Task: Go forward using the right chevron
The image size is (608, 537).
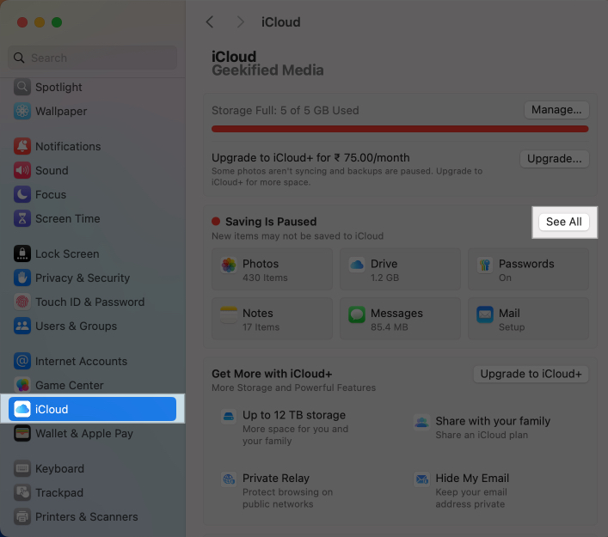Action: (241, 22)
